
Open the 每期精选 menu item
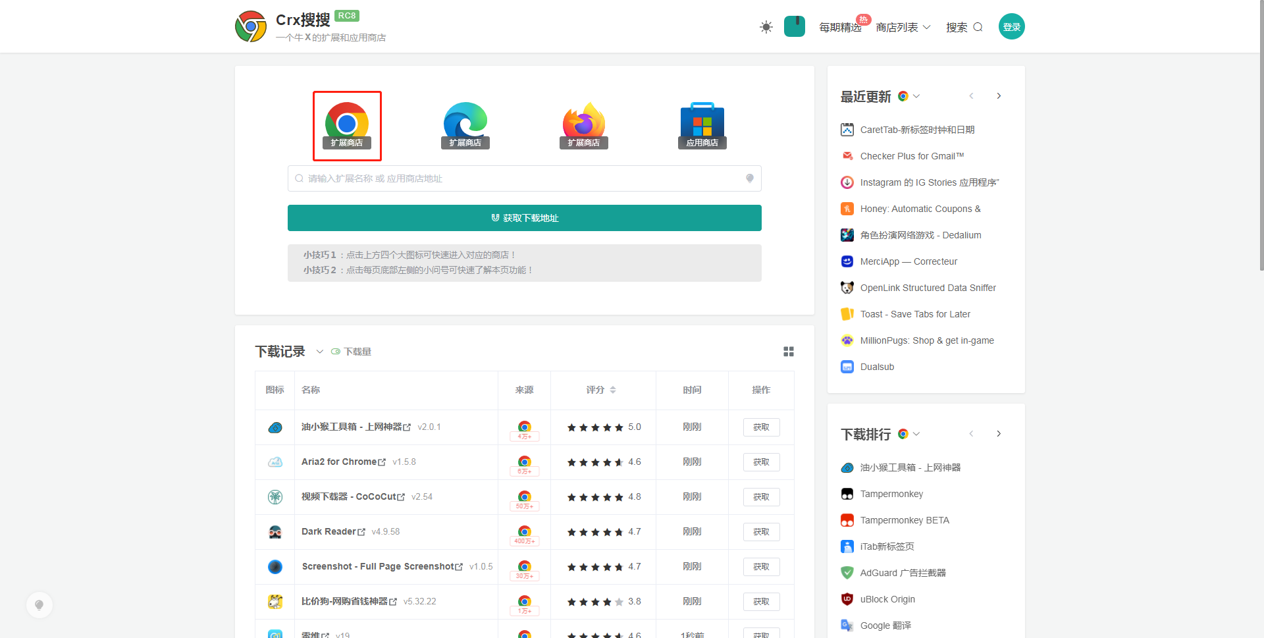click(840, 27)
